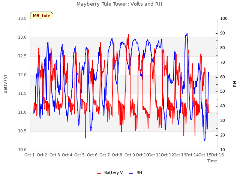Click the 12.5 left axis tick label
This screenshot has height=180, width=240.
click(22, 56)
